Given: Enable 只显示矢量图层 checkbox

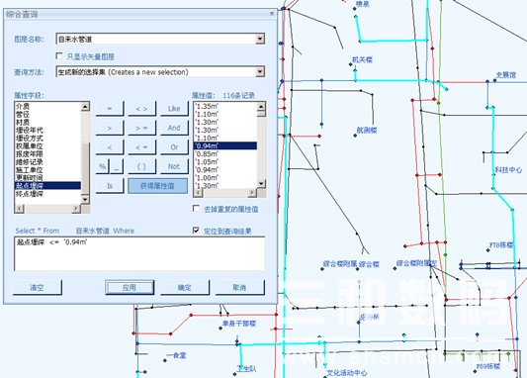Looking at the screenshot, I should 59,55.
